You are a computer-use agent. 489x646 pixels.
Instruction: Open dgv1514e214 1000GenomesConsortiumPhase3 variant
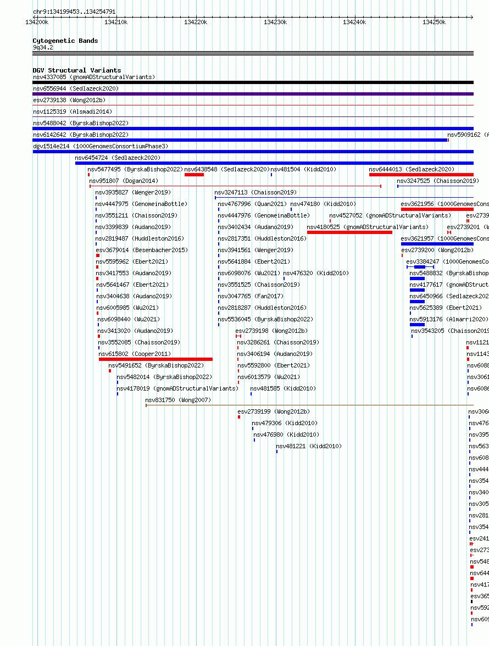click(101, 146)
